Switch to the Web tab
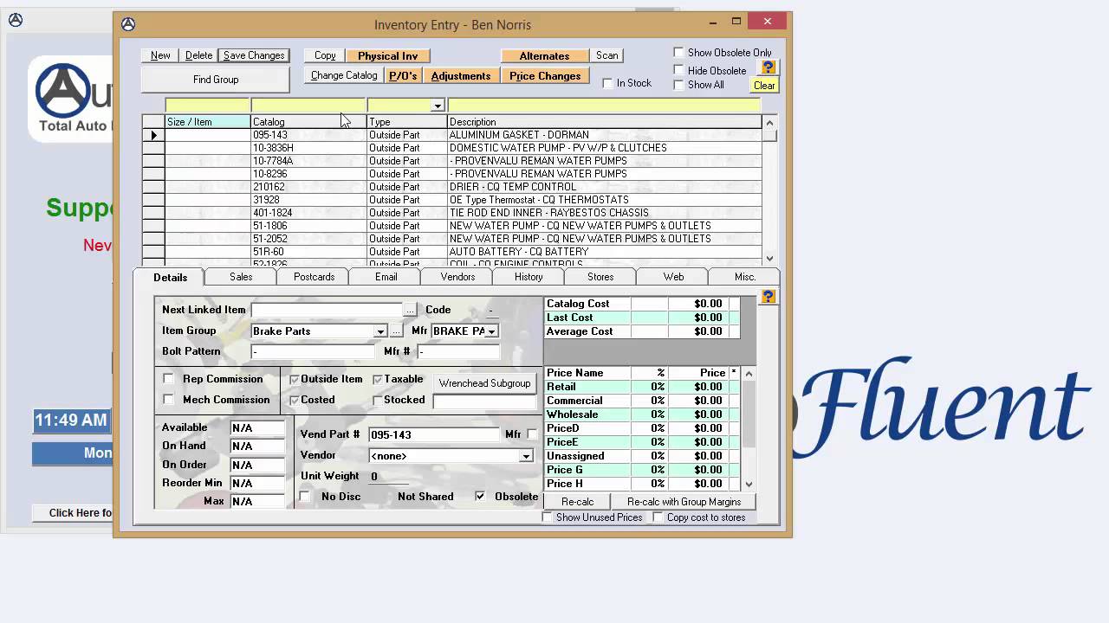Viewport: 1109px width, 623px height. click(x=673, y=277)
